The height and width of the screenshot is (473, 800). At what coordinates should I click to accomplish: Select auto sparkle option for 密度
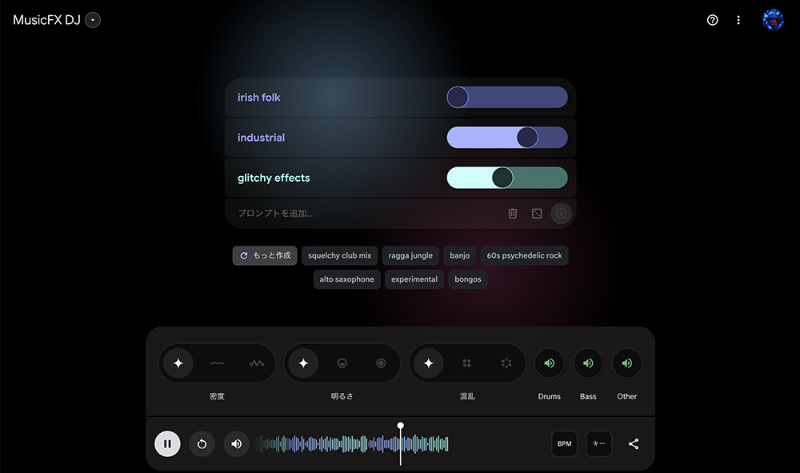point(178,363)
